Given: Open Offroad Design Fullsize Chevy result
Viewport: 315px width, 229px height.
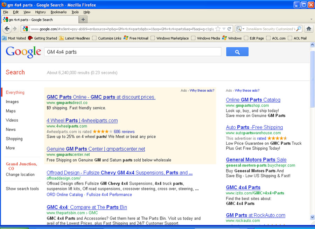Looking at the screenshot, I should [120, 173].
